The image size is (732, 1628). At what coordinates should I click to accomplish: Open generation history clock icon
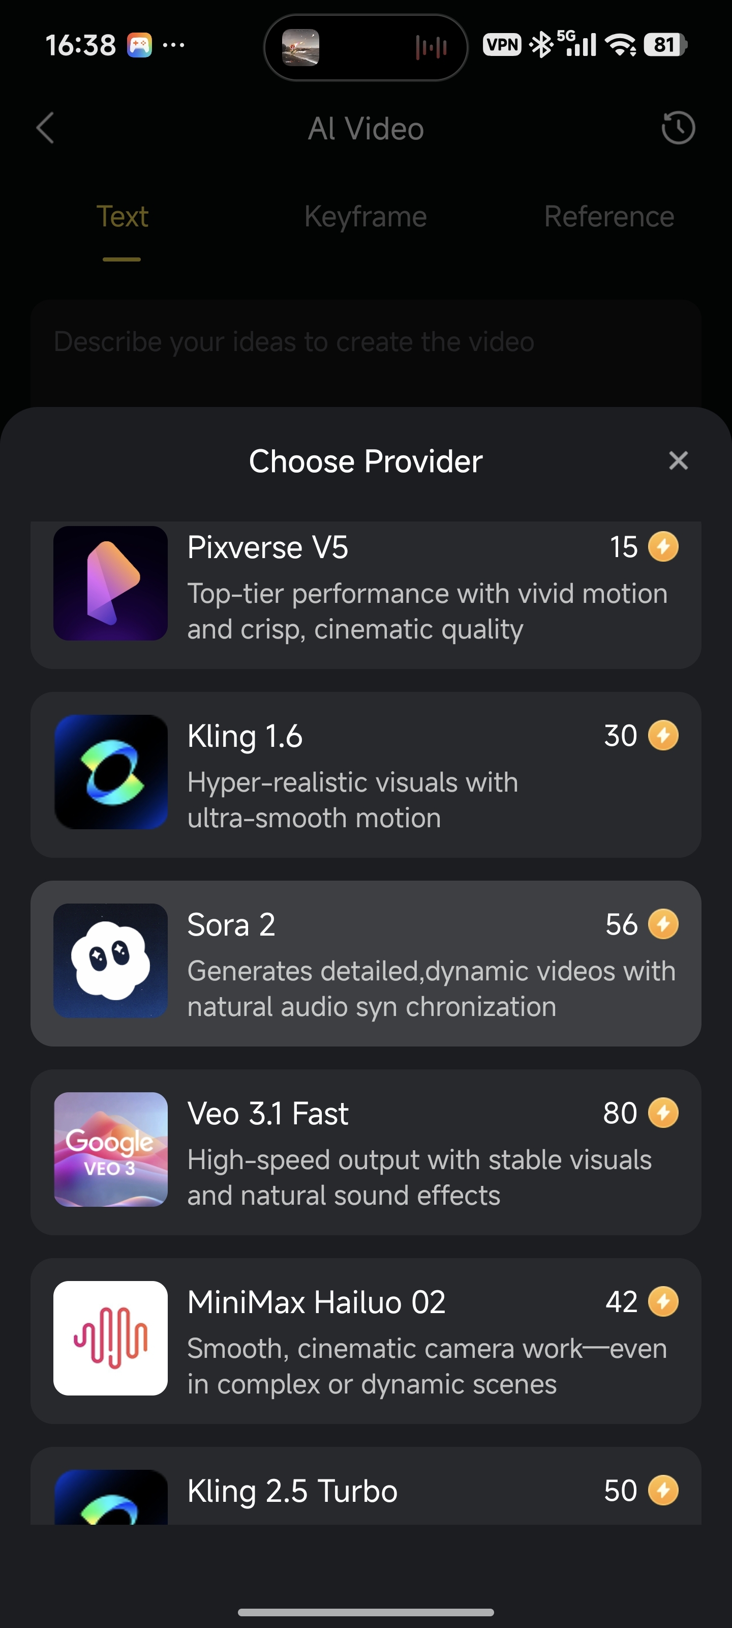pyautogui.click(x=678, y=128)
